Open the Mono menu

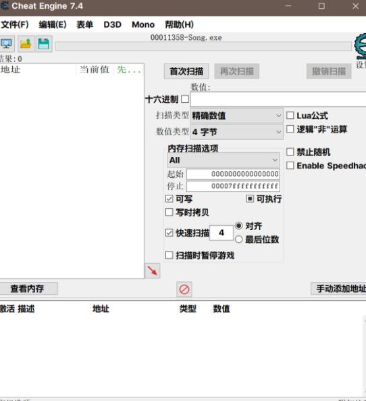click(143, 24)
